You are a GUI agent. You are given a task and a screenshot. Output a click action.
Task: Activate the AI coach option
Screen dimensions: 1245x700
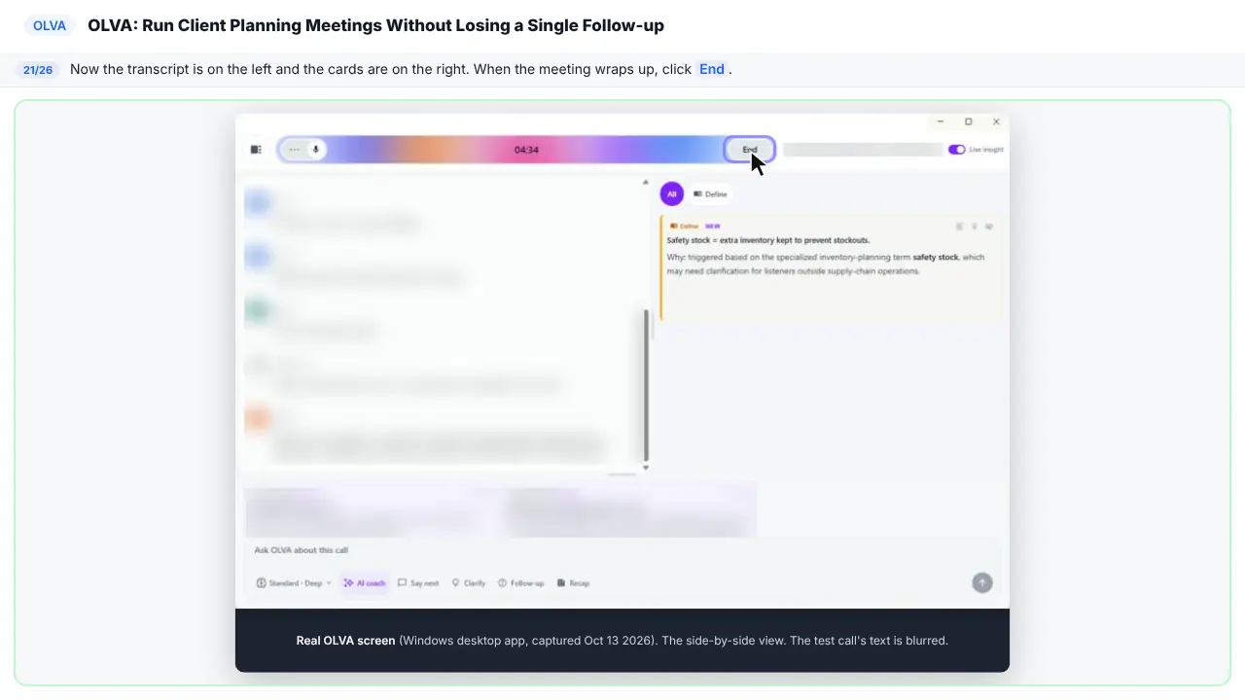click(x=365, y=583)
